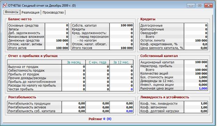The width and height of the screenshot is (217, 126).
Task: Select the Краткосрочные credits row
Action: click(174, 29)
